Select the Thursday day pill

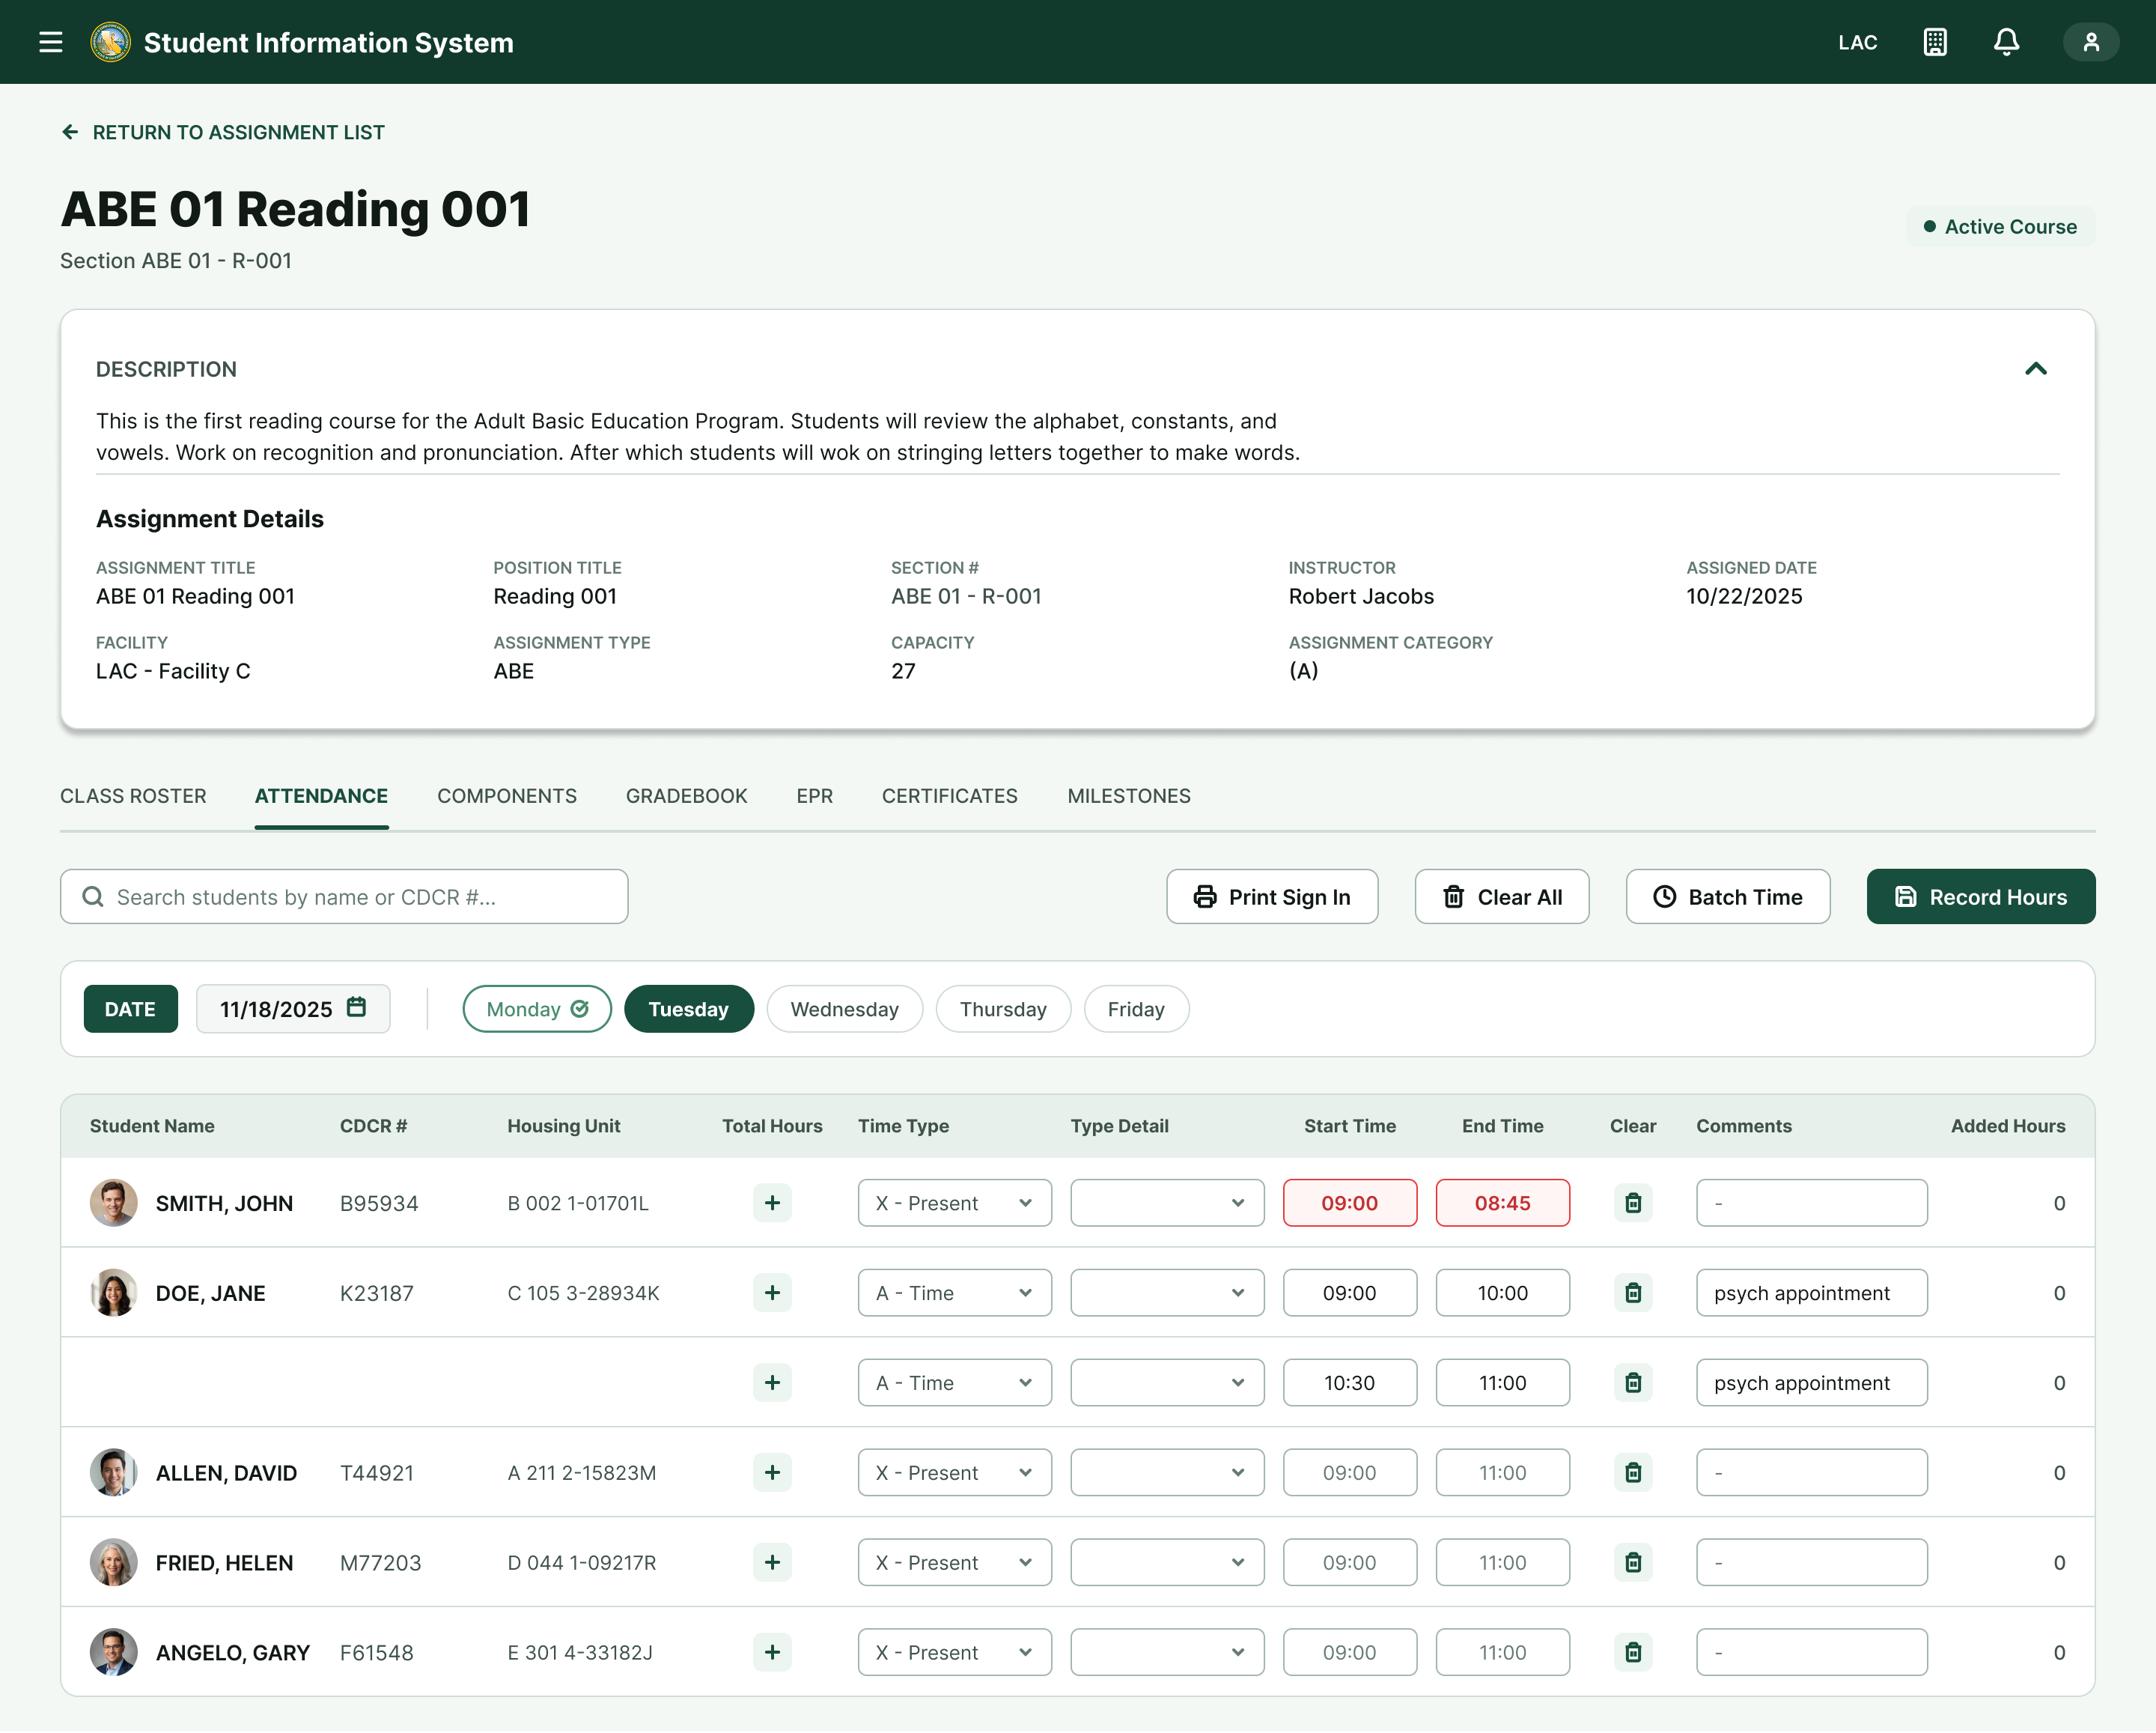1003,1010
